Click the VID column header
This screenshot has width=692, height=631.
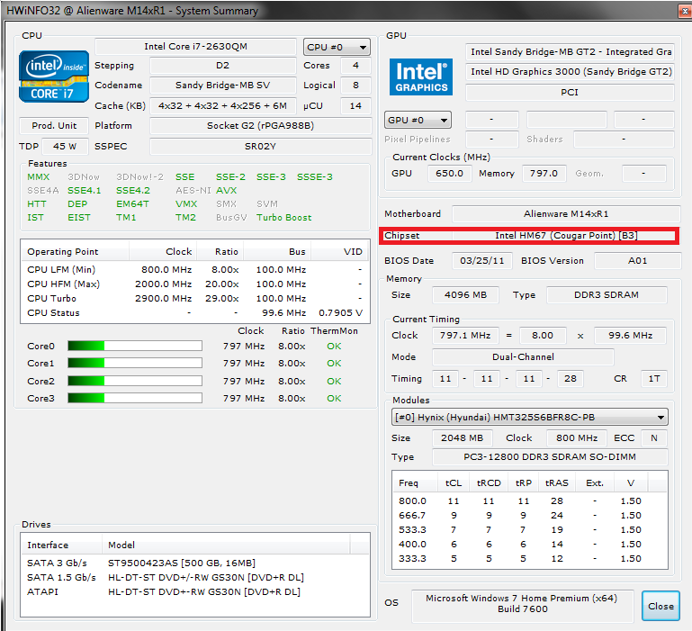tap(340, 252)
